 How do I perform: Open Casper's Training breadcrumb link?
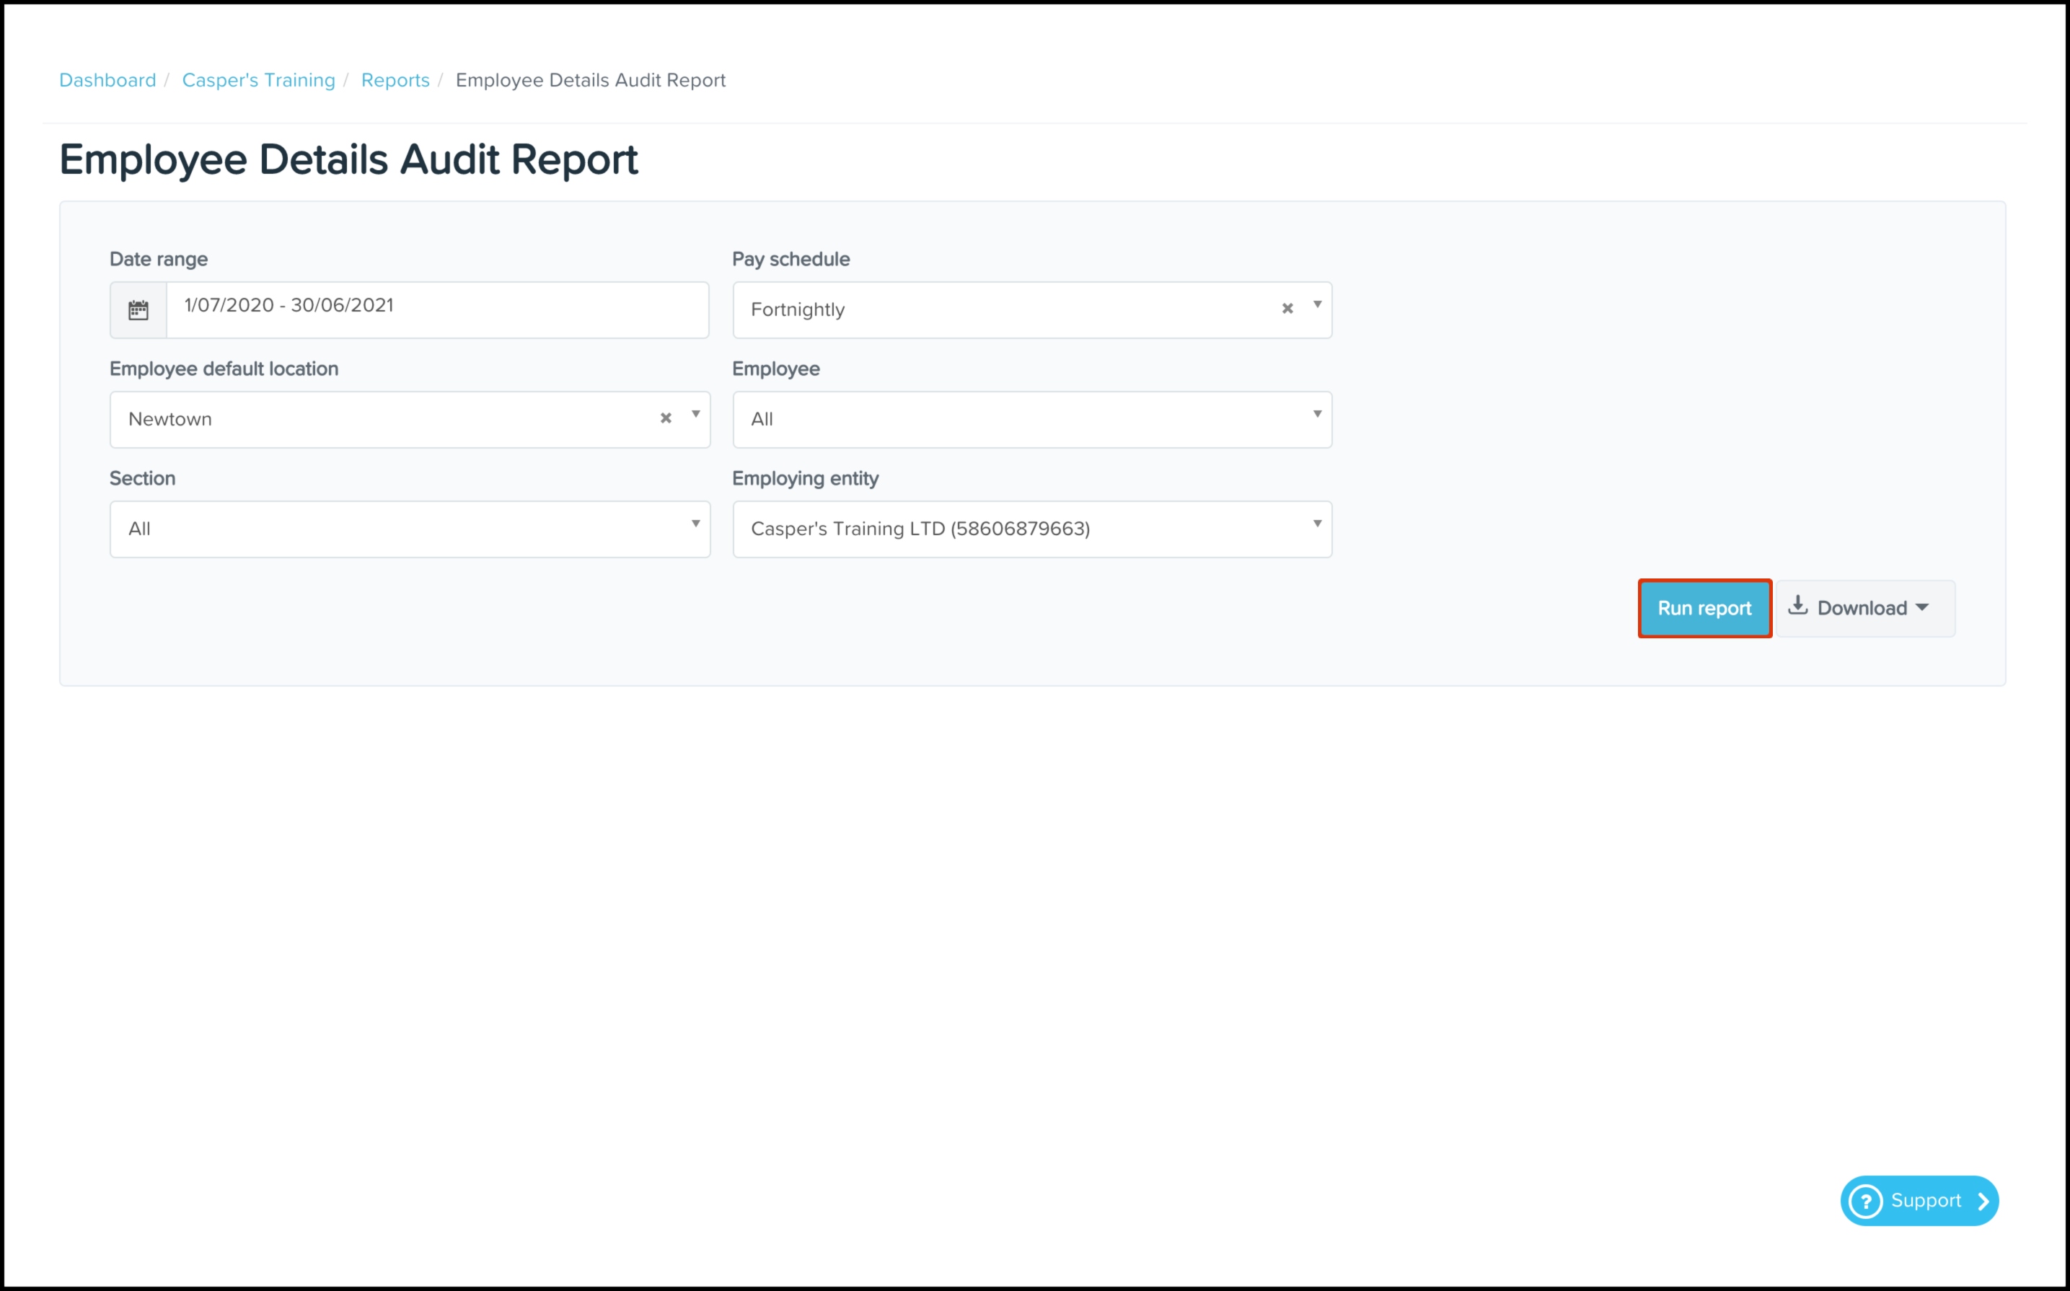[259, 80]
